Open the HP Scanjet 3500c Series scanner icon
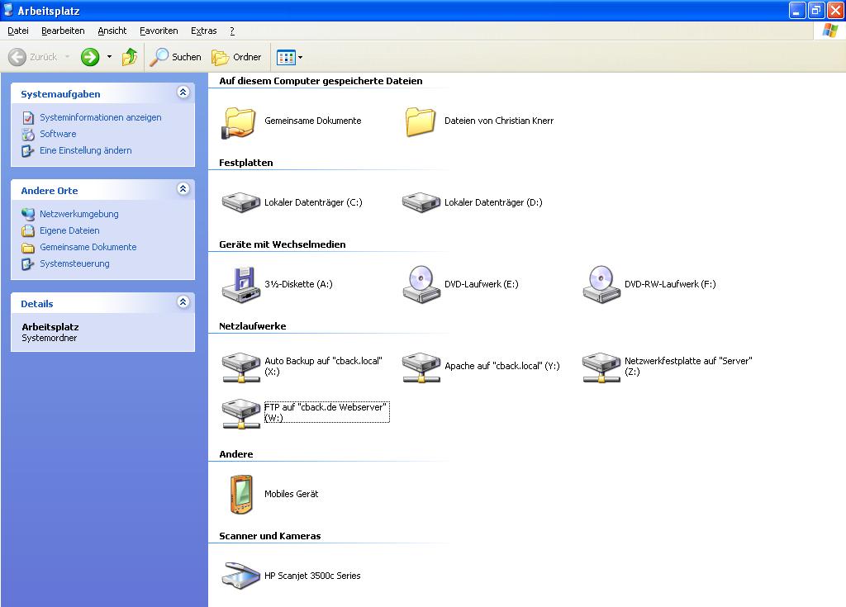The width and height of the screenshot is (846, 607). [240, 576]
